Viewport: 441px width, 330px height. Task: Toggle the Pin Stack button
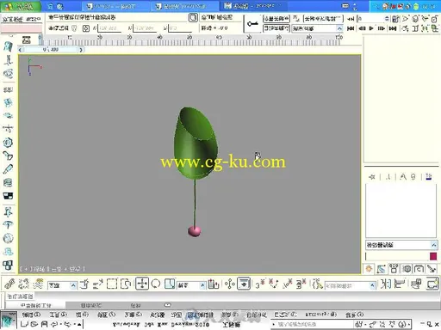click(x=372, y=177)
